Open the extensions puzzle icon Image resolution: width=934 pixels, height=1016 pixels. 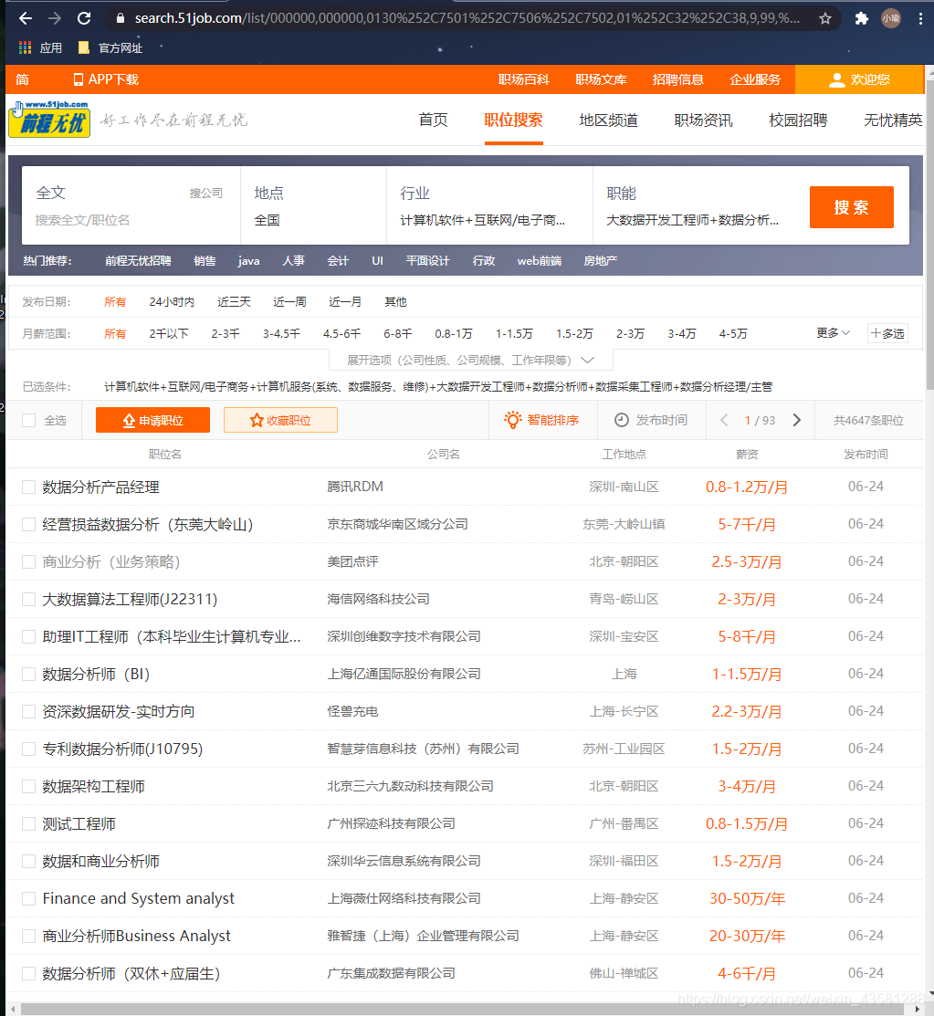click(861, 18)
